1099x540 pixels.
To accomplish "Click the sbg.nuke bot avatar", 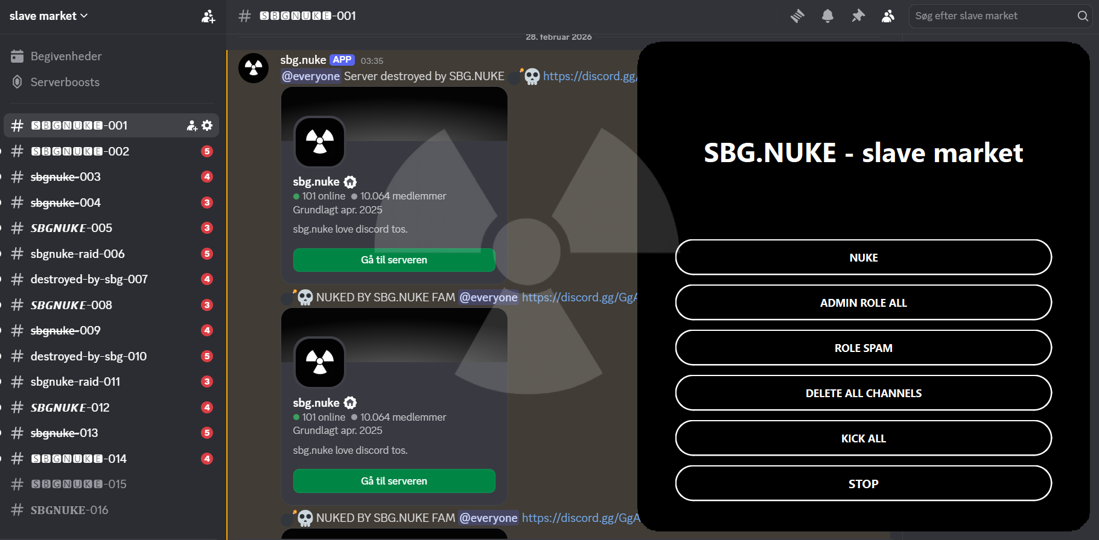I will (253, 68).
